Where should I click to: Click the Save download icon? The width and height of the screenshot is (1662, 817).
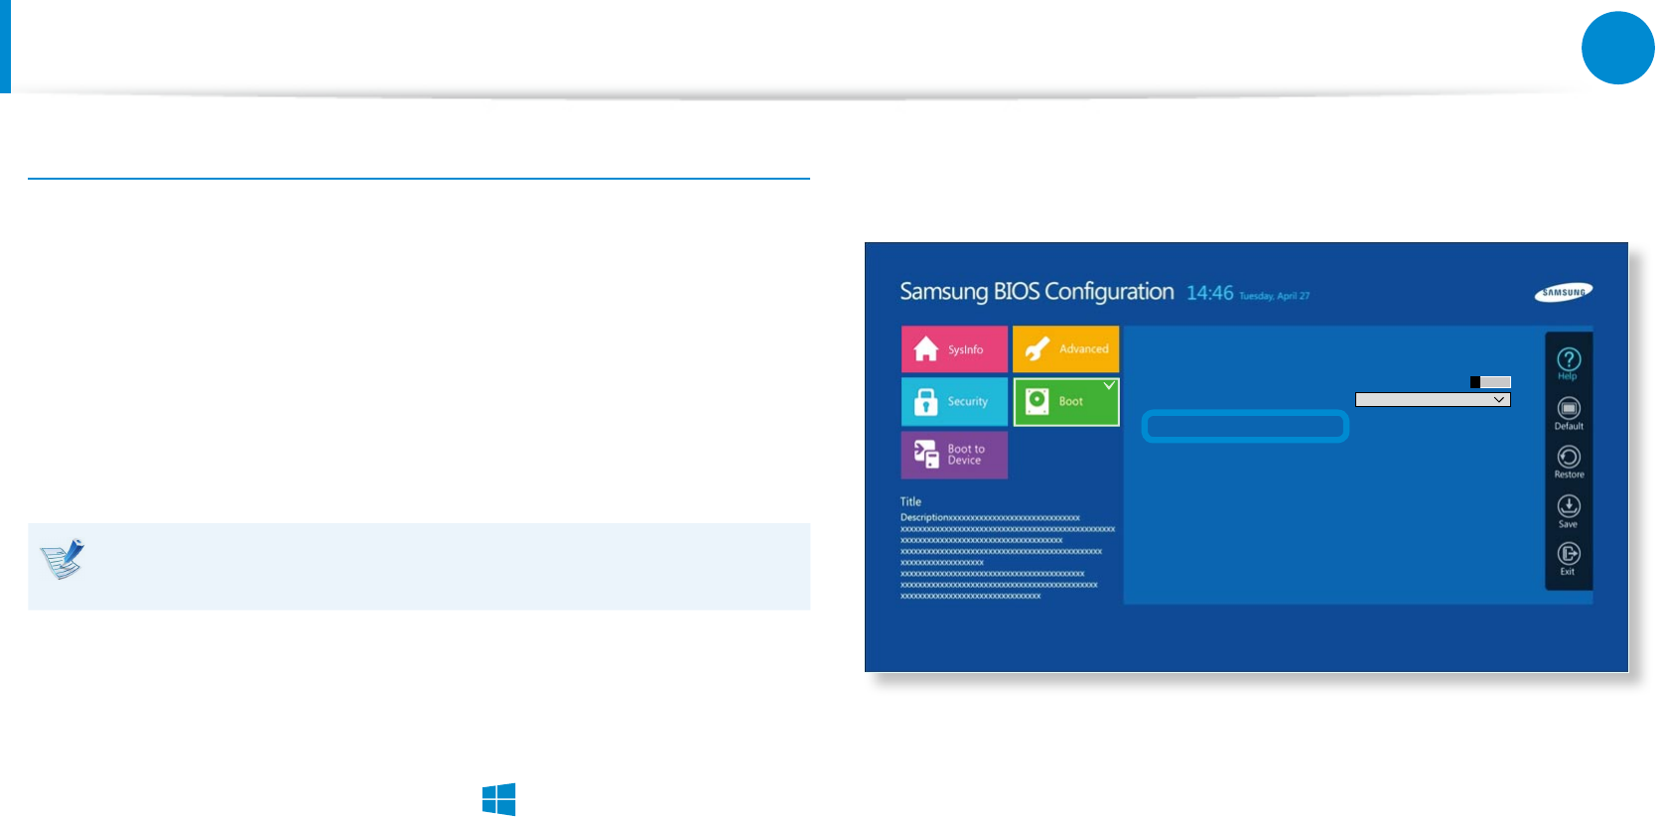pos(1569,510)
